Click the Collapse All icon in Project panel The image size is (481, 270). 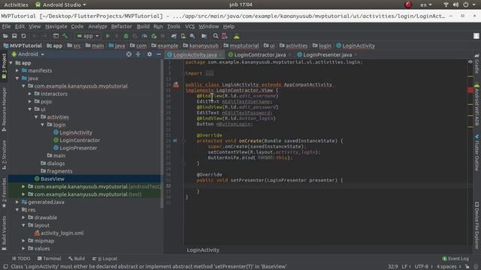[138, 54]
